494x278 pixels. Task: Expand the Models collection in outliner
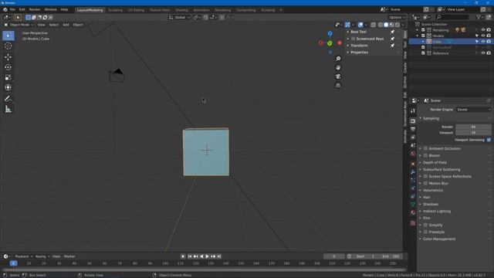tap(418, 36)
